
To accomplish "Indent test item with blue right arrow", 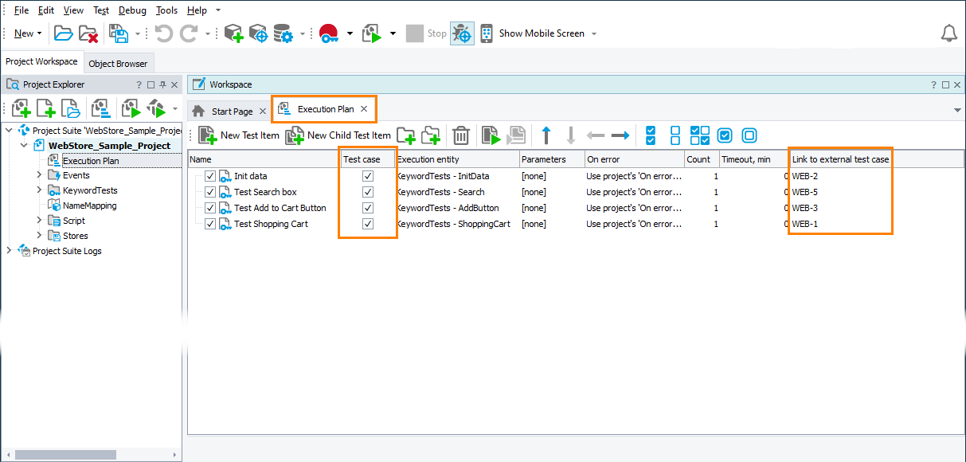I will [620, 135].
